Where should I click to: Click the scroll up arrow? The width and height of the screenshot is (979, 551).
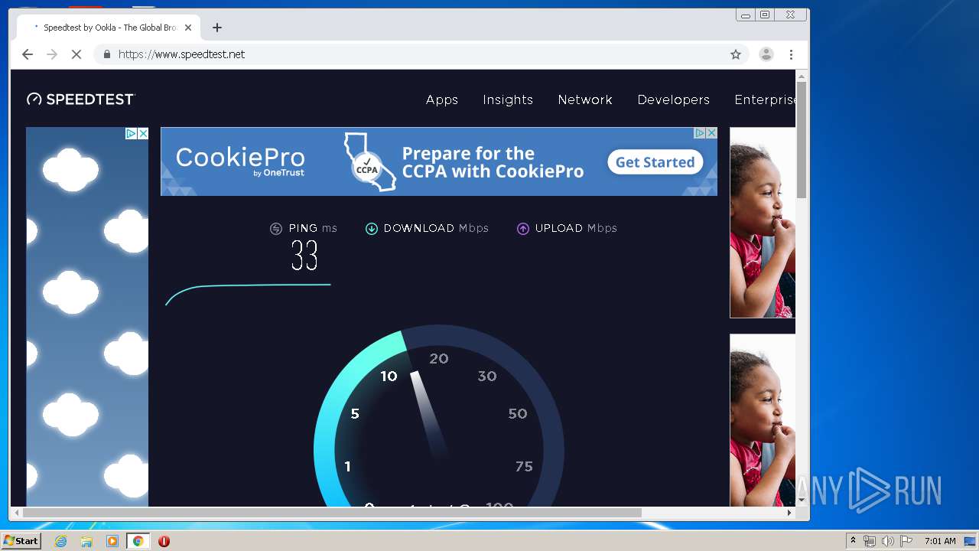point(802,76)
